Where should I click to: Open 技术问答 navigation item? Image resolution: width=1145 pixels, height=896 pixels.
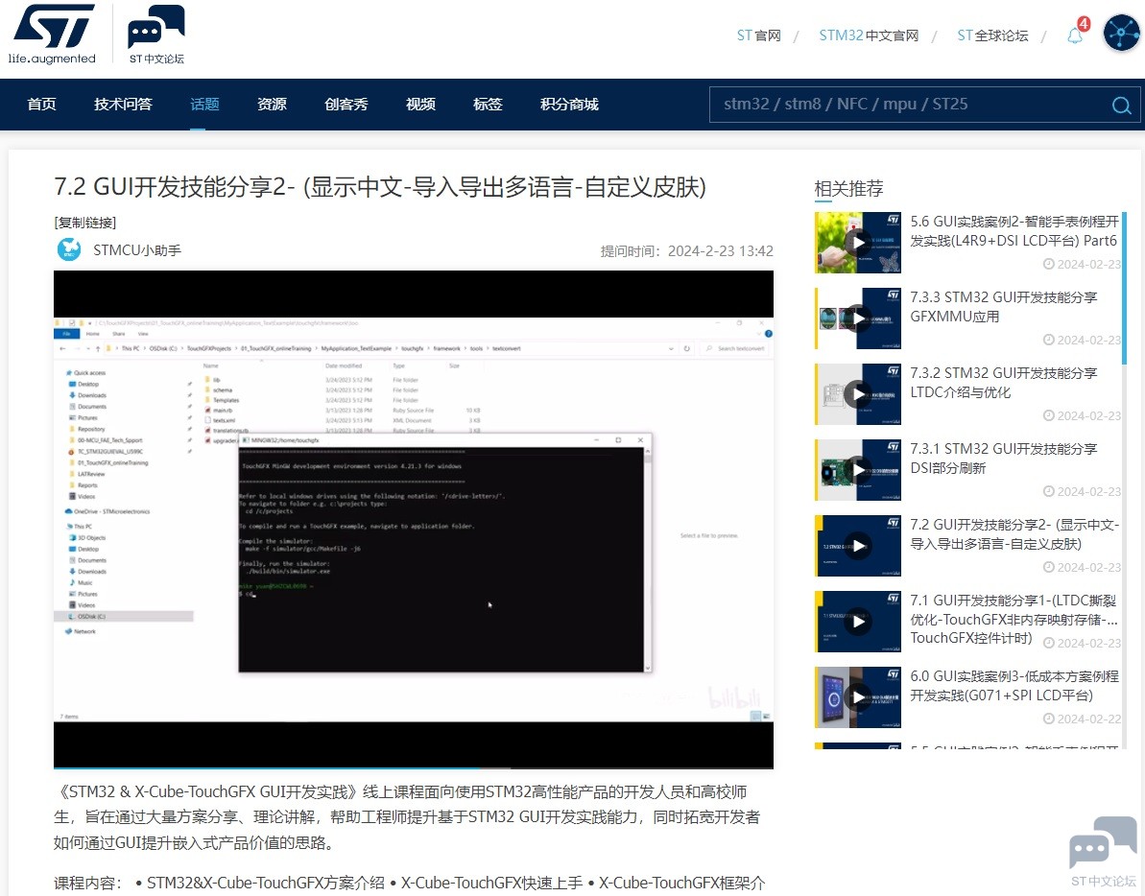click(124, 105)
